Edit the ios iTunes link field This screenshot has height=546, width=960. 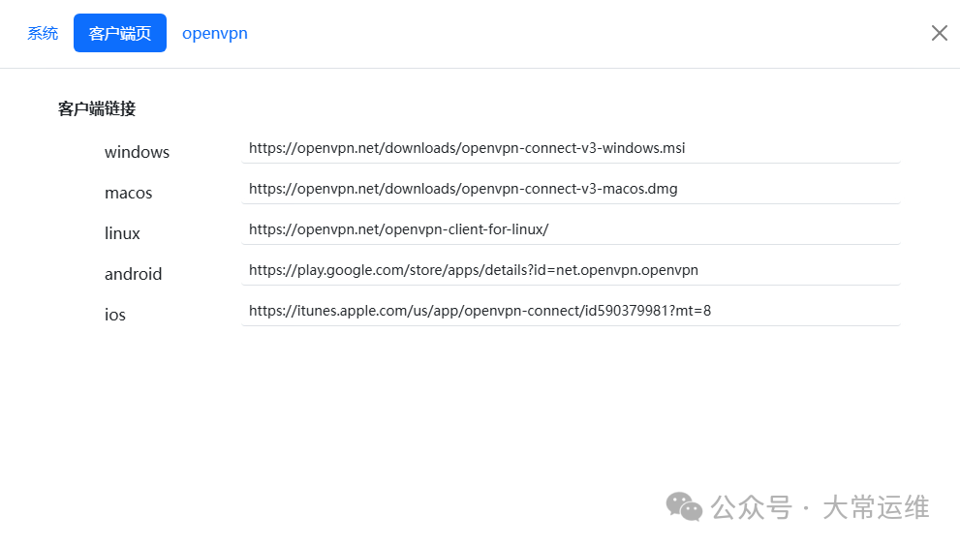pos(571,311)
